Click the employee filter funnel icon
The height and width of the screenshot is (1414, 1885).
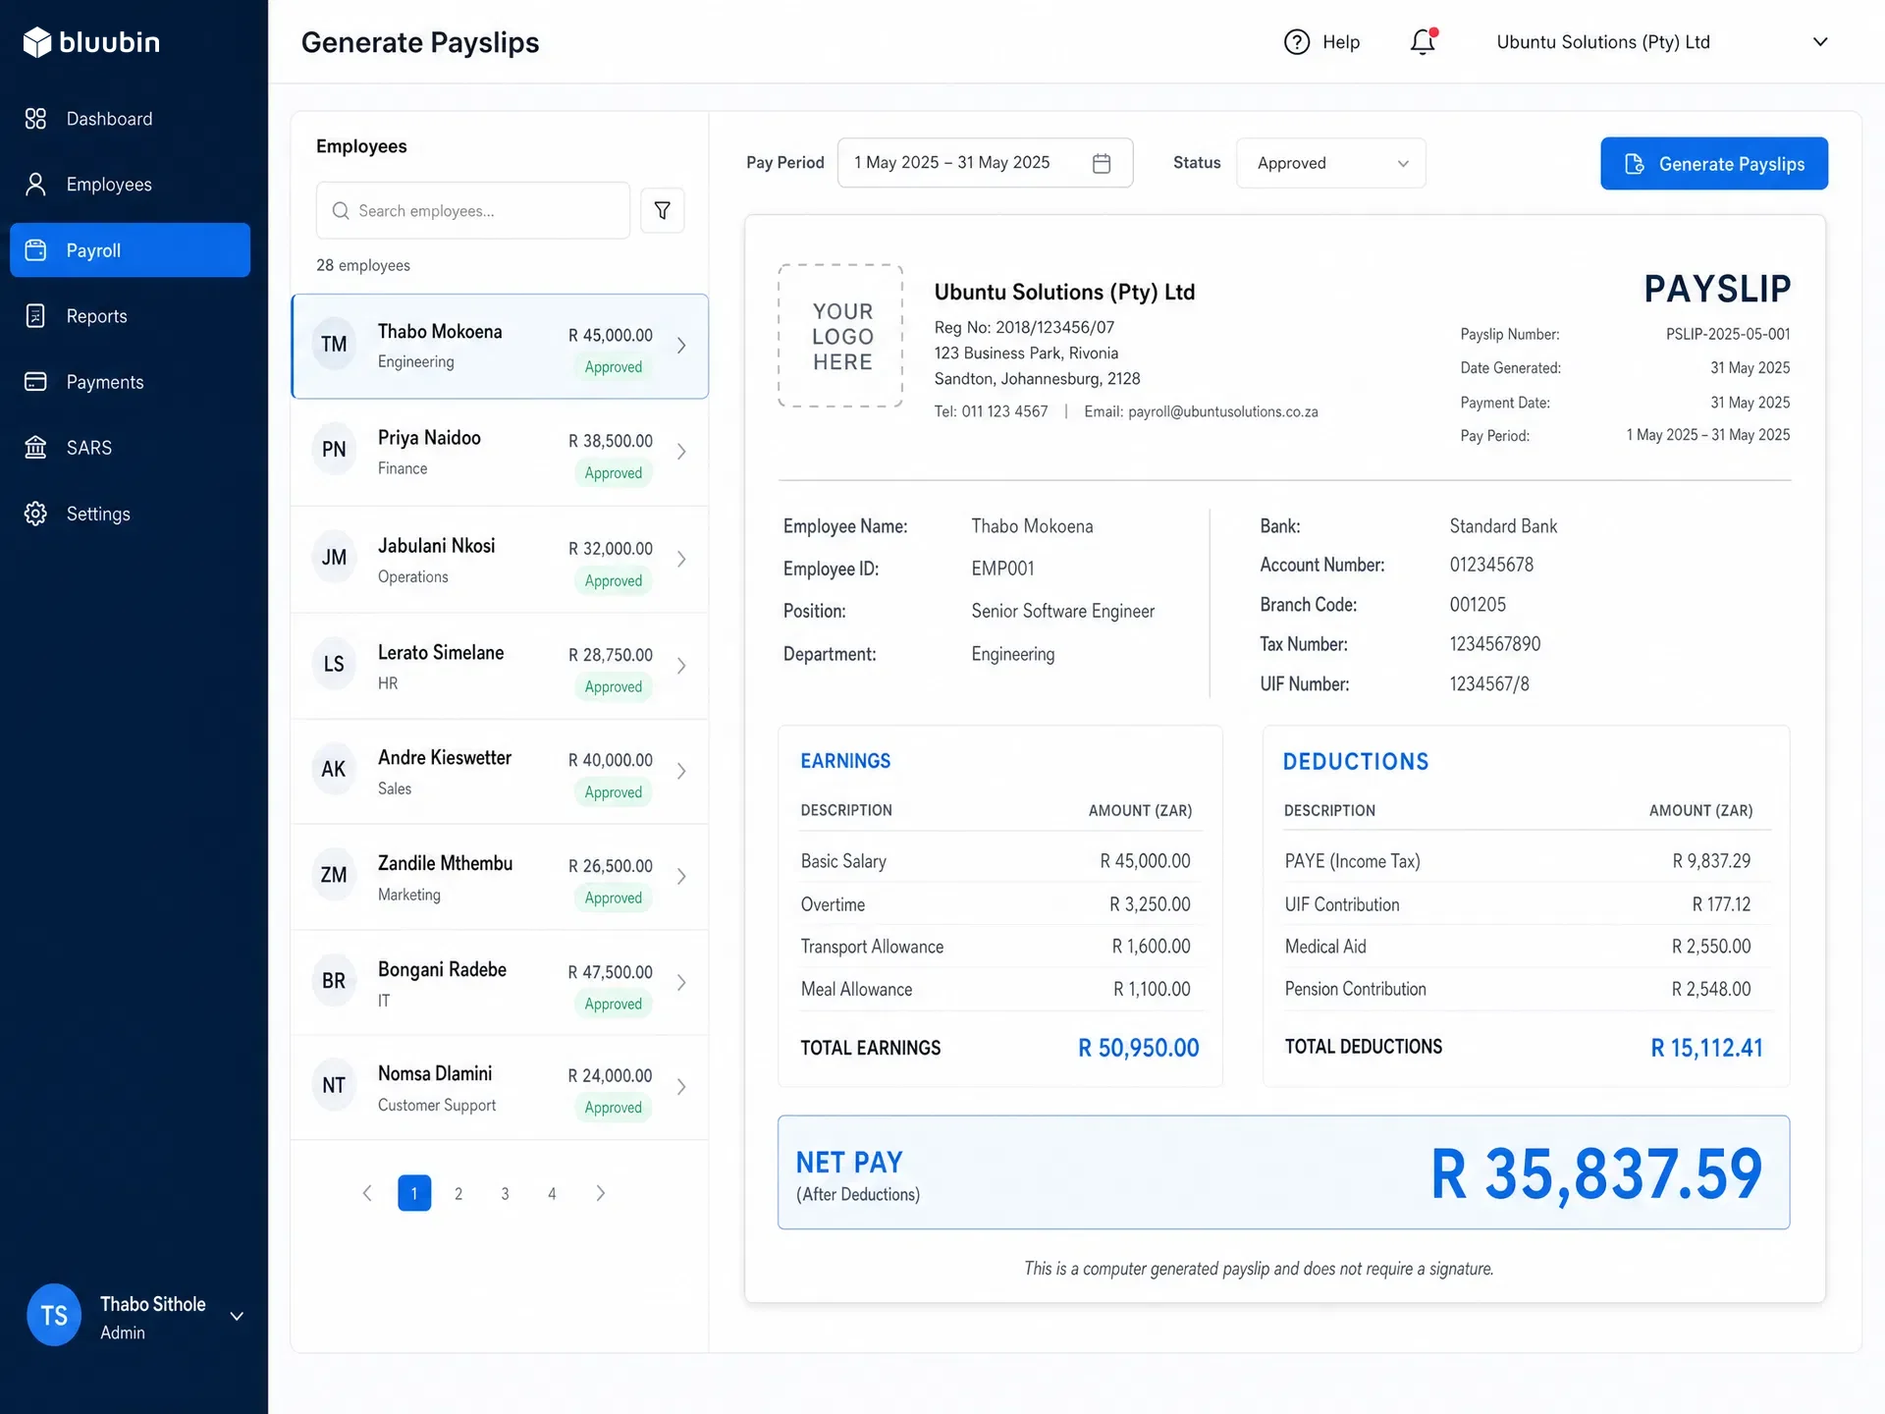click(x=663, y=210)
